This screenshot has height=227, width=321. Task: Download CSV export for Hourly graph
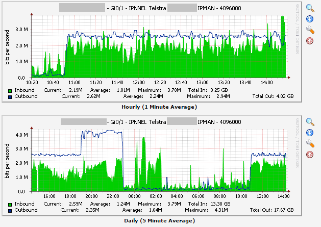310,19
